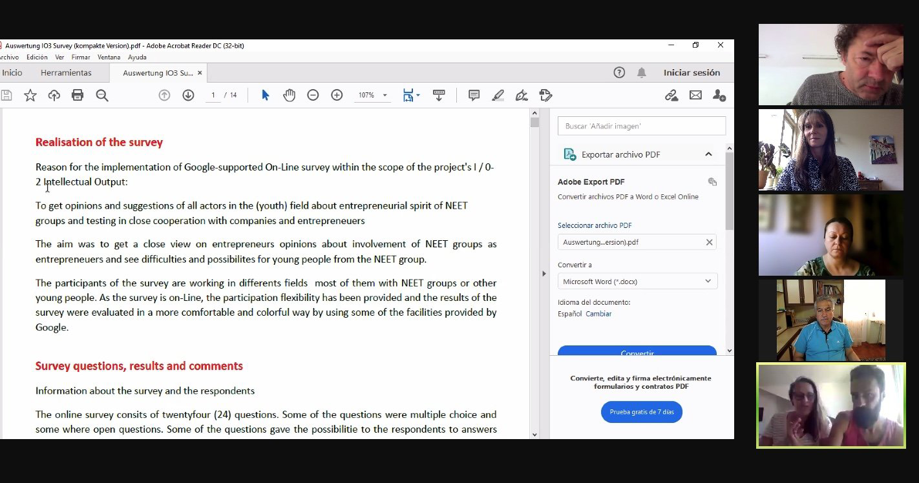The height and width of the screenshot is (483, 919).
Task: Click the Cambiar language link
Action: click(598, 314)
